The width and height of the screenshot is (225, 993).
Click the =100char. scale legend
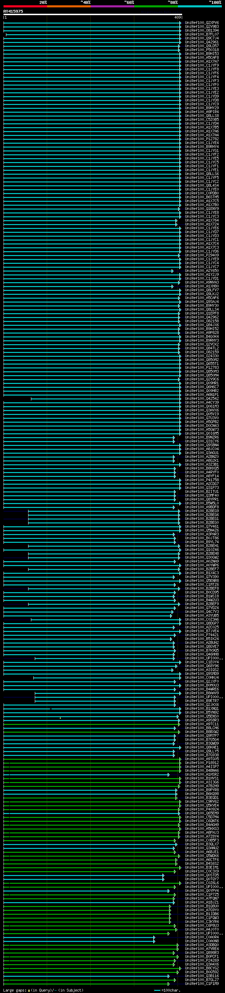click(x=167, y=990)
